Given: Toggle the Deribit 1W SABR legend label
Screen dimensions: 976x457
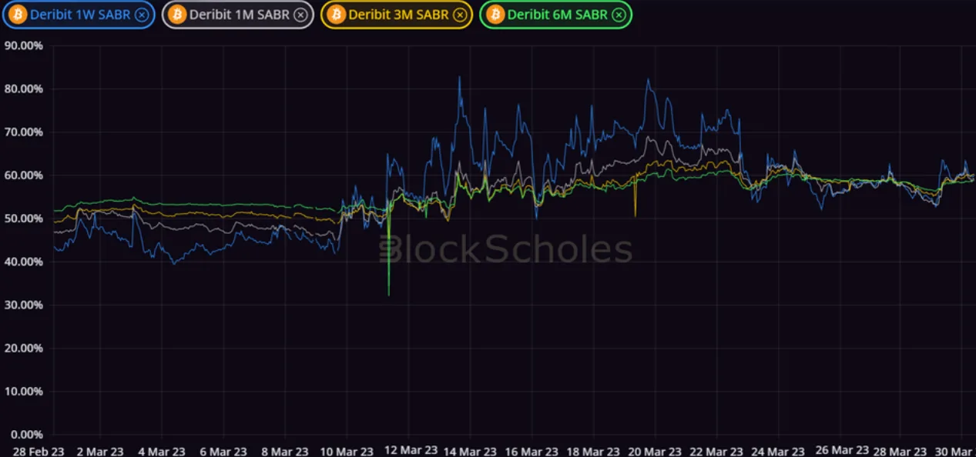Looking at the screenshot, I should coord(80,15).
